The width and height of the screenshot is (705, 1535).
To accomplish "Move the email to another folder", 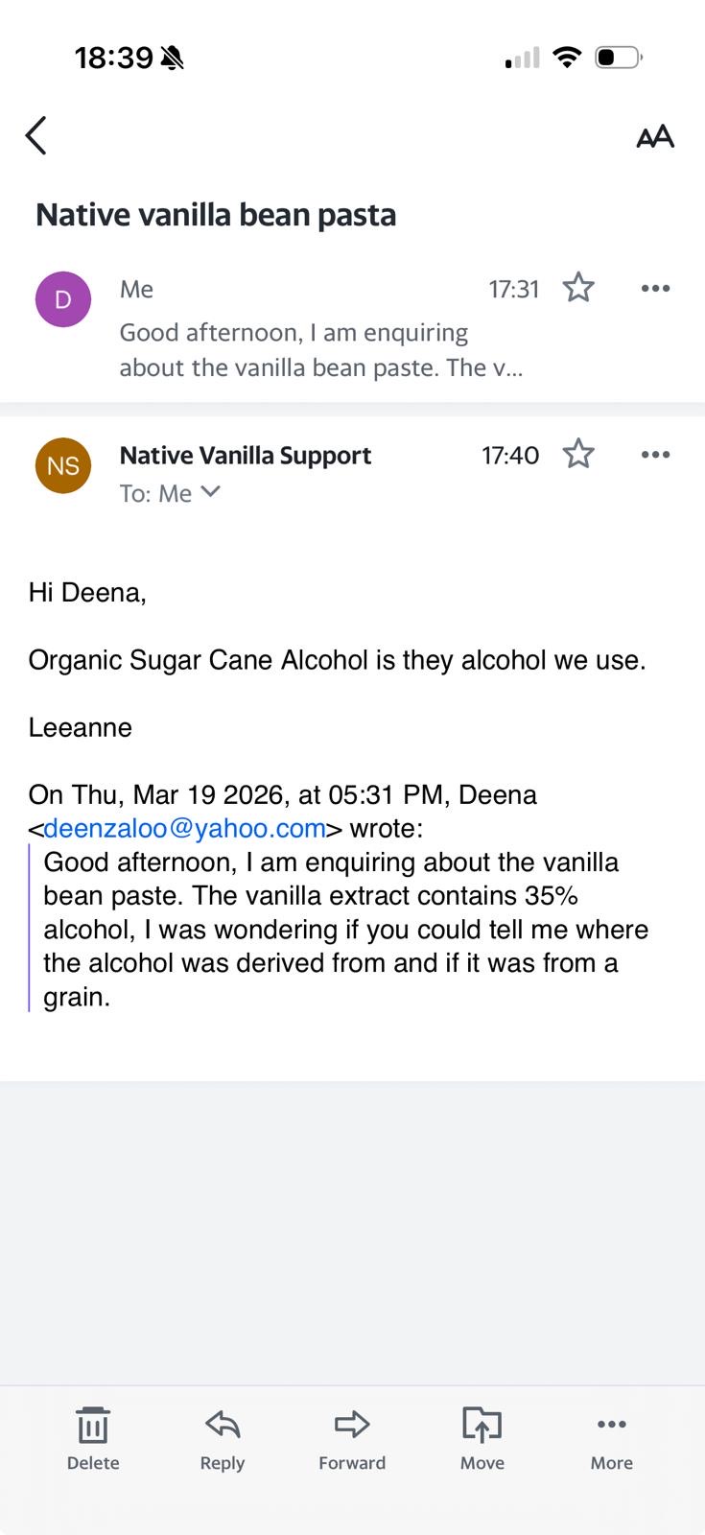I will (482, 1436).
